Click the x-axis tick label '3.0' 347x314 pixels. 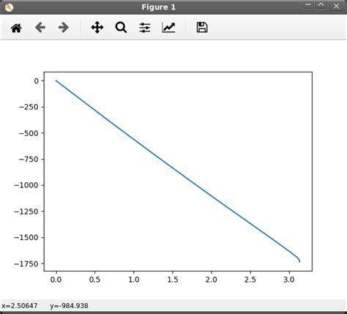pos(289,280)
